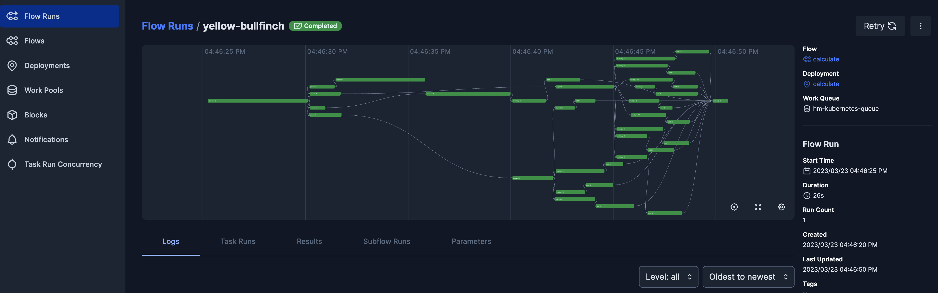Switch to the Parameters tab
The height and width of the screenshot is (293, 938).
[471, 241]
